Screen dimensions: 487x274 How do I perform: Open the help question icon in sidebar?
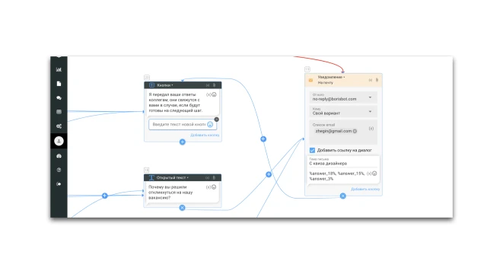pos(59,170)
